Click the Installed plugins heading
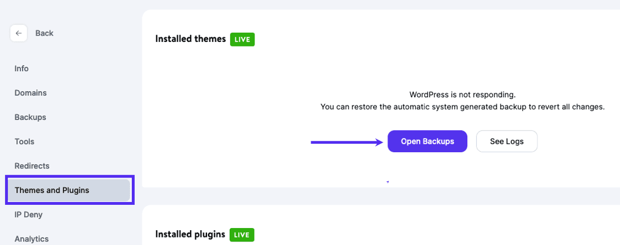This screenshot has height=245, width=620. (x=190, y=234)
